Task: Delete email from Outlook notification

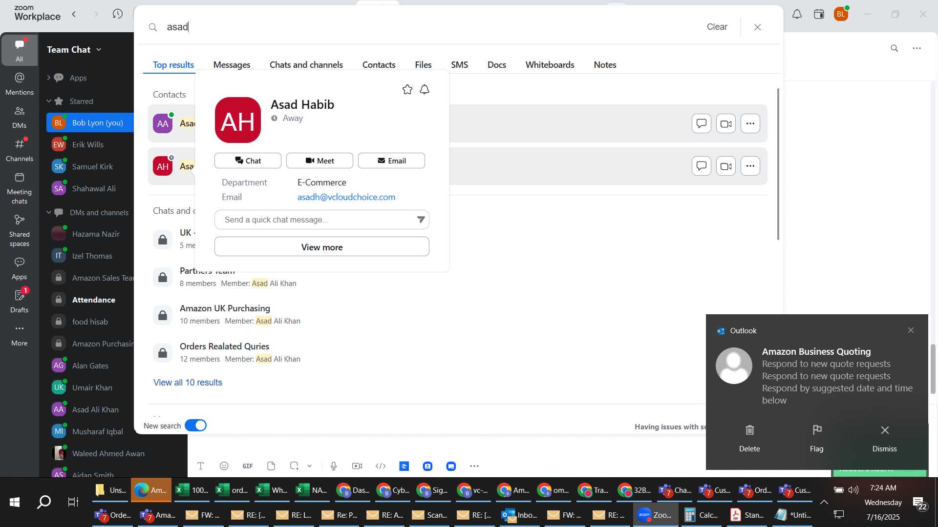Action: (749, 438)
